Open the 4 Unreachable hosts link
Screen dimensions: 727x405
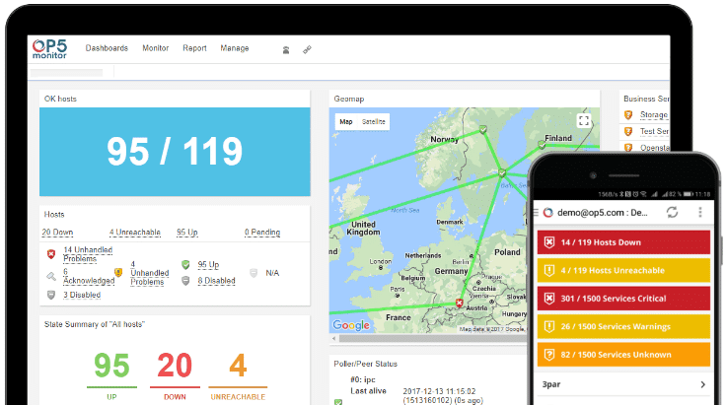click(x=135, y=233)
